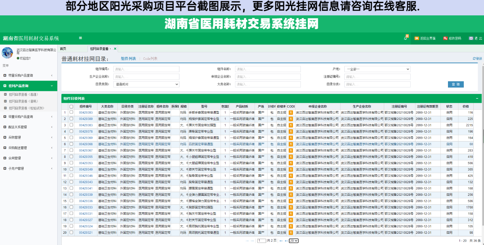Open the 目录类别 dropdown showing 普通耗材
484x245 pixels.
[146, 84]
